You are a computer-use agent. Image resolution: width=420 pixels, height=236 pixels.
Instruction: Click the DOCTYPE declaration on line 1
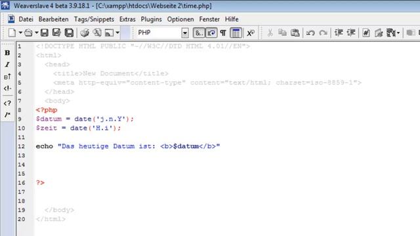coord(143,47)
